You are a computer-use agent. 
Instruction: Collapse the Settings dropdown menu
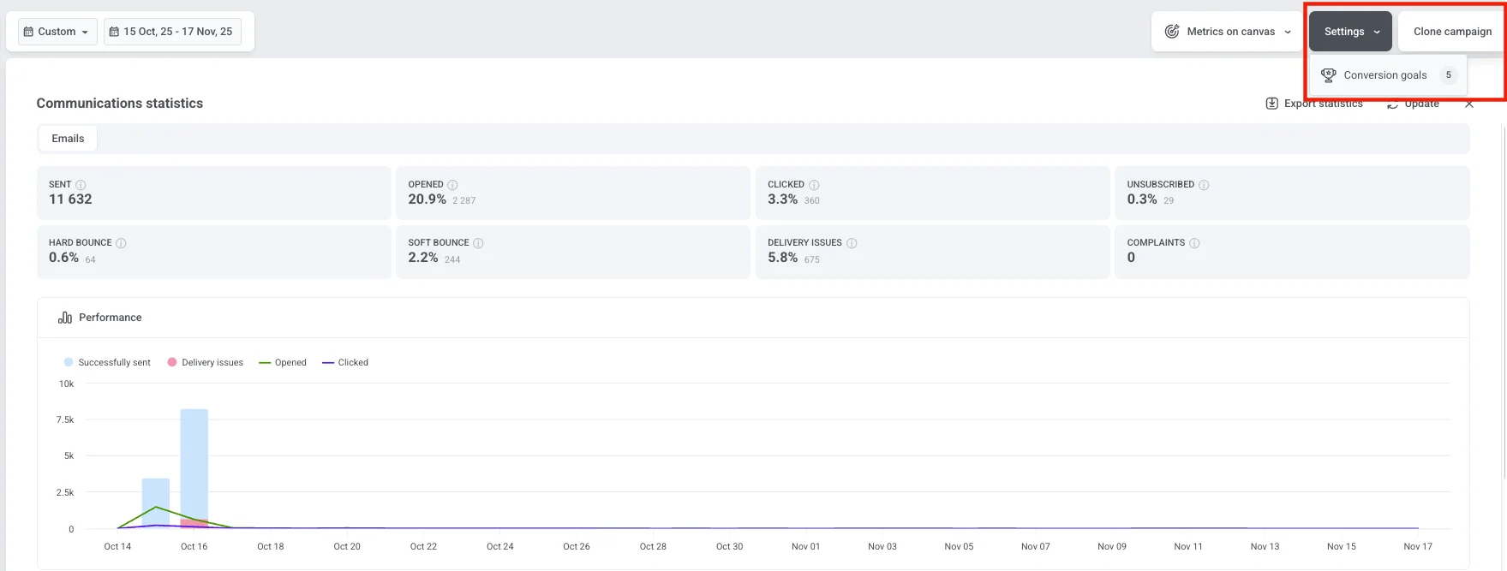1350,32
